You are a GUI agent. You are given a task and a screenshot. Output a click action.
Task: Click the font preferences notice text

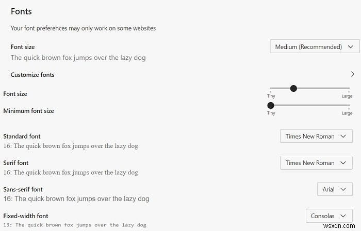coord(83,28)
